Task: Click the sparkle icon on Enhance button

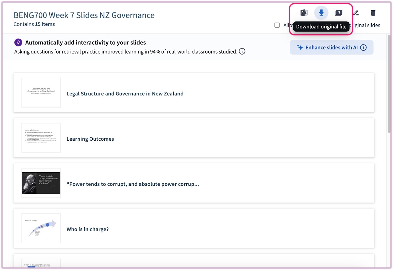Action: 300,47
